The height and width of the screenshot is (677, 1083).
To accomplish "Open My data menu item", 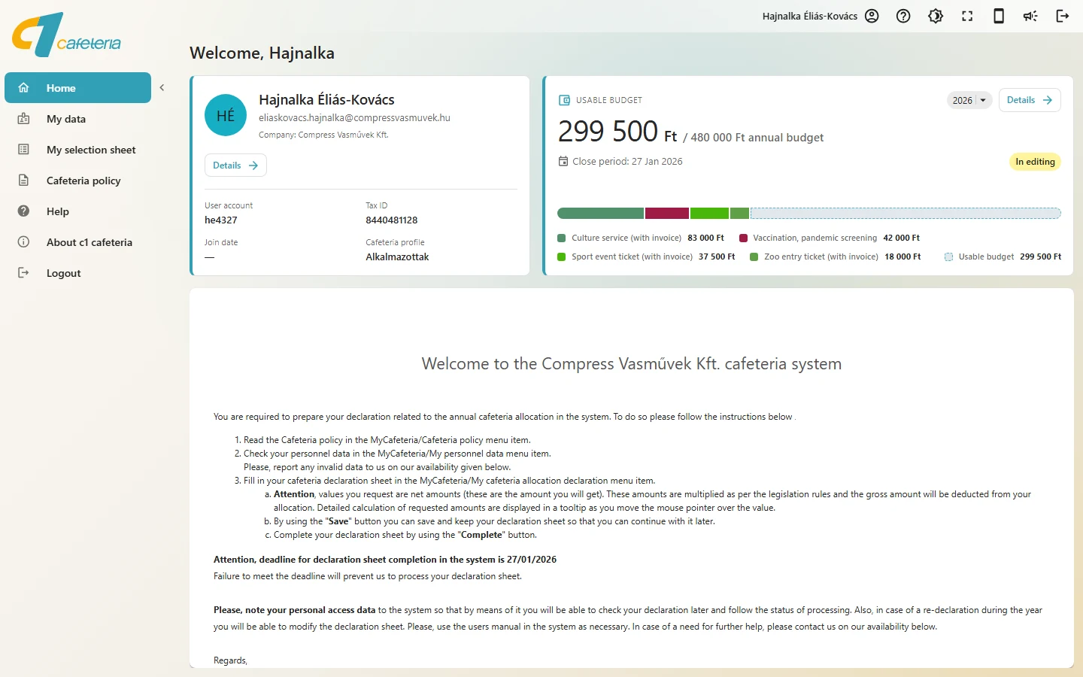I will click(78, 119).
